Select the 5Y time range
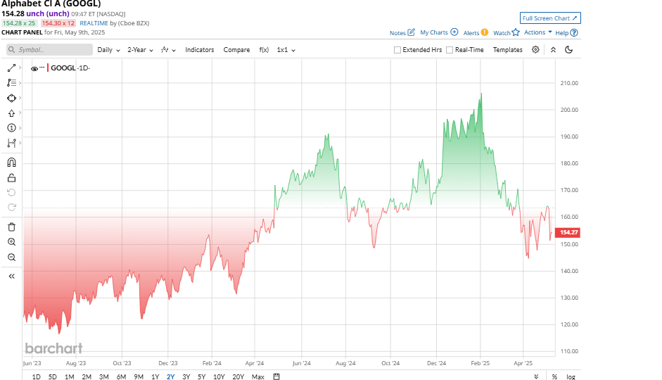The image size is (662, 380). pyautogui.click(x=201, y=376)
